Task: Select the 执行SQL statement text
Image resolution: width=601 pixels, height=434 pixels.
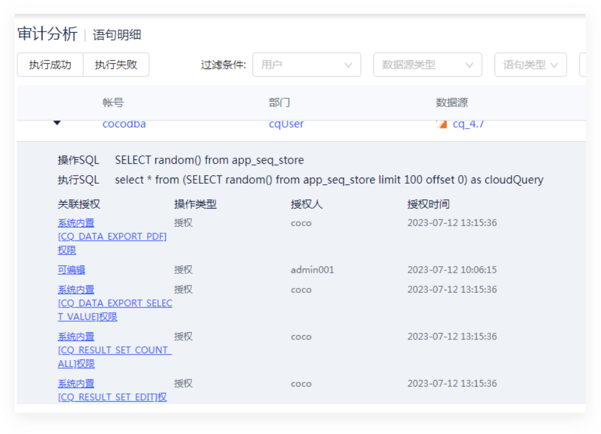Action: pyautogui.click(x=329, y=180)
